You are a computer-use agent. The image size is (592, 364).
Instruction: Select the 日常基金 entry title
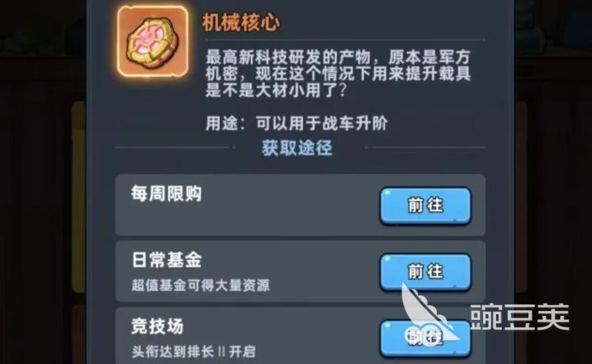(166, 260)
